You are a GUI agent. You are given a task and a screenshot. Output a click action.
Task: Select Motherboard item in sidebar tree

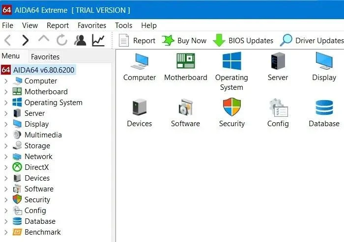coord(46,92)
